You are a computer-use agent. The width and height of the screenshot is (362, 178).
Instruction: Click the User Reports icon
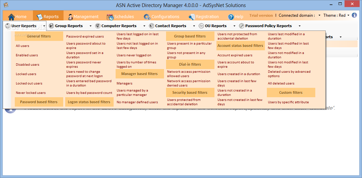8,26
